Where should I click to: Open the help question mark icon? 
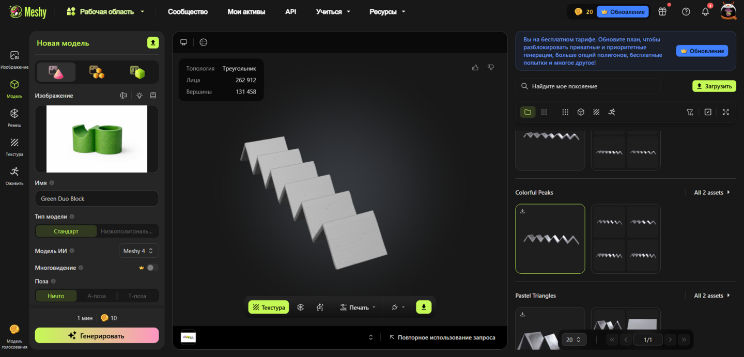click(686, 11)
